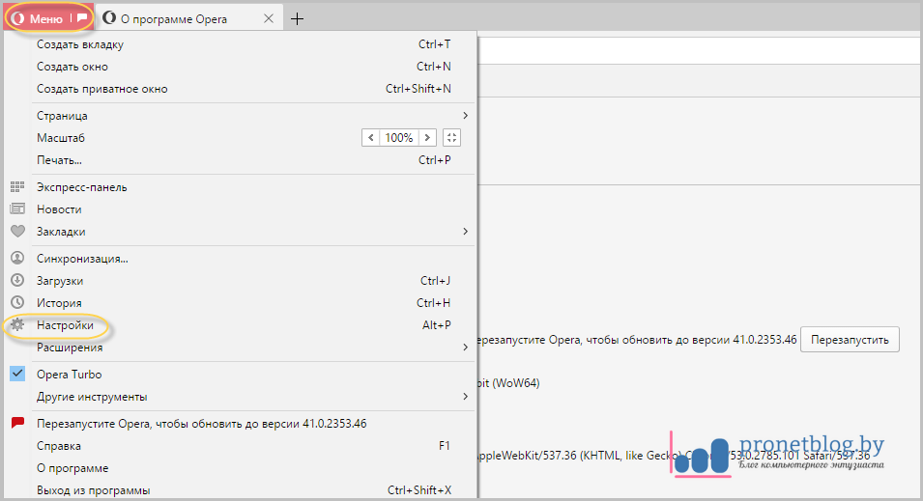This screenshot has width=923, height=501.
Task: Expand the Расширения submenu arrow
Action: pyautogui.click(x=465, y=347)
